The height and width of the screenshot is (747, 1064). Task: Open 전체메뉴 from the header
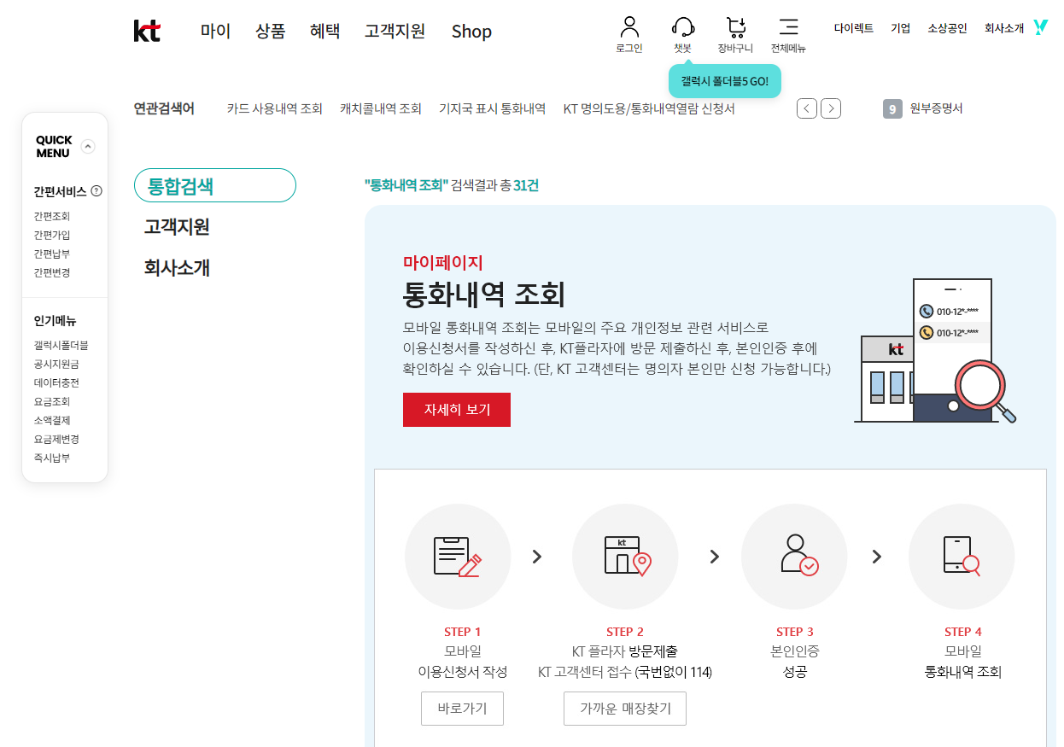(x=788, y=30)
